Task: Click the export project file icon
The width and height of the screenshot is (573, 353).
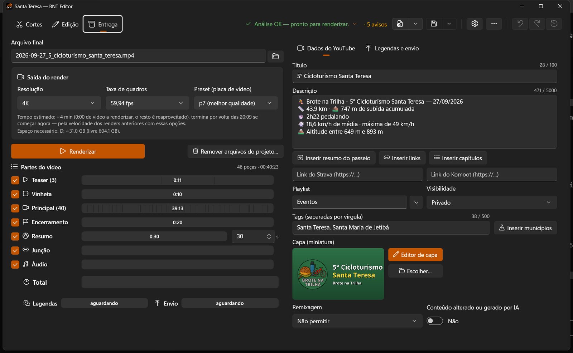Action: [400, 24]
